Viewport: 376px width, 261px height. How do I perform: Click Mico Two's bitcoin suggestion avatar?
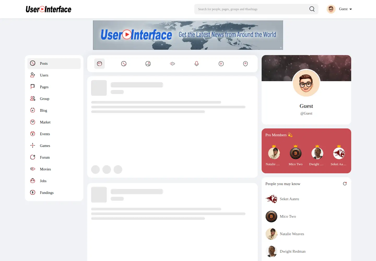point(271,216)
